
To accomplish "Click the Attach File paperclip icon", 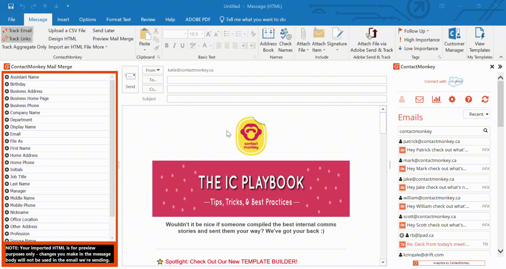I will pyautogui.click(x=303, y=34).
